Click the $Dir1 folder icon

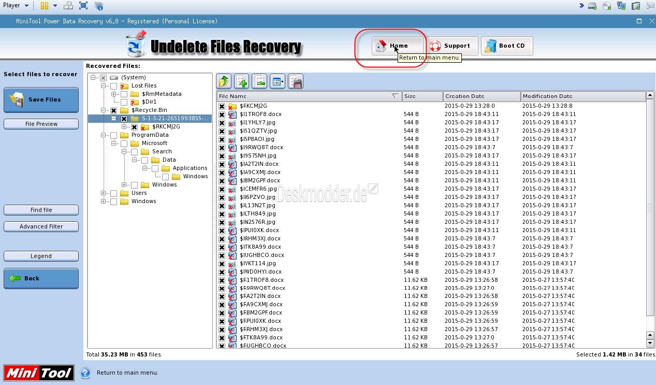tap(135, 102)
